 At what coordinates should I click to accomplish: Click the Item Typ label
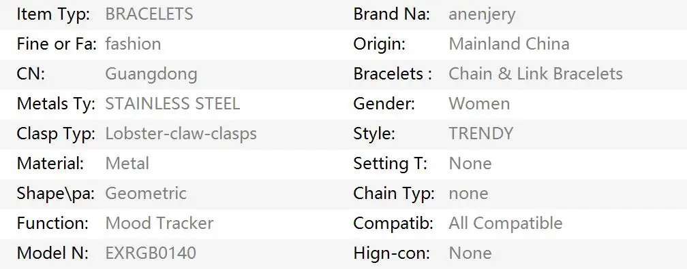coord(53,14)
